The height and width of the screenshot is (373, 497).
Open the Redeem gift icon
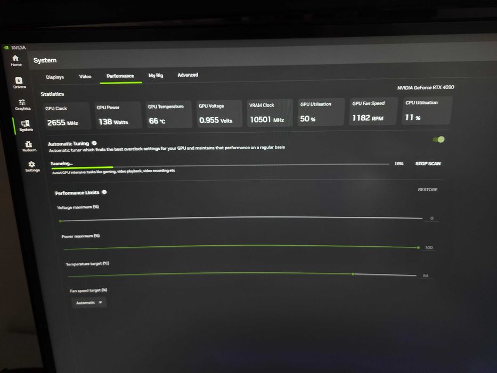29,146
